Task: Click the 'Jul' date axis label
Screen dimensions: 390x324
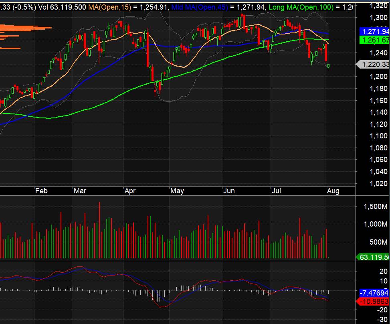Action: (276, 191)
